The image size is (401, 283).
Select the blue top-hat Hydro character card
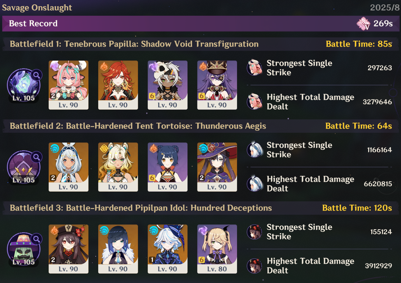point(168,249)
